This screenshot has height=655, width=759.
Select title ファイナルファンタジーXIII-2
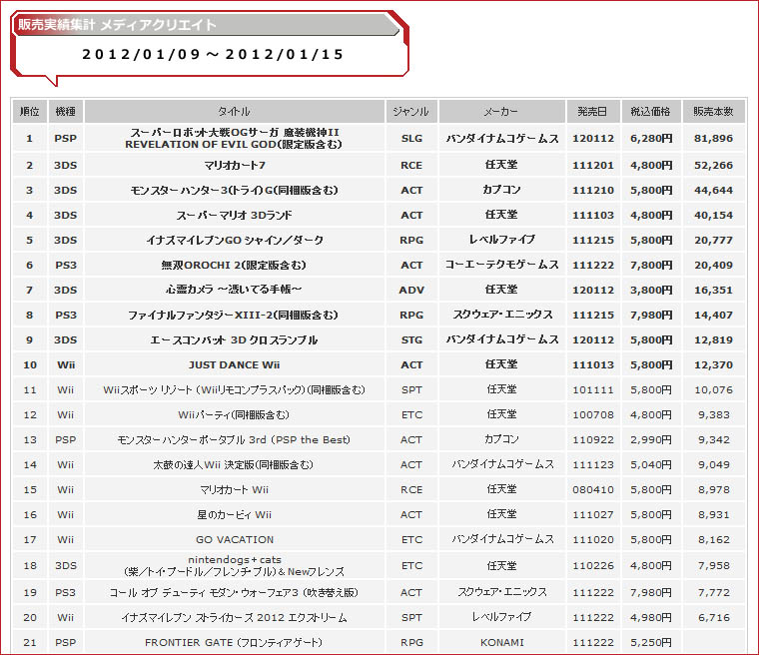pyautogui.click(x=233, y=316)
